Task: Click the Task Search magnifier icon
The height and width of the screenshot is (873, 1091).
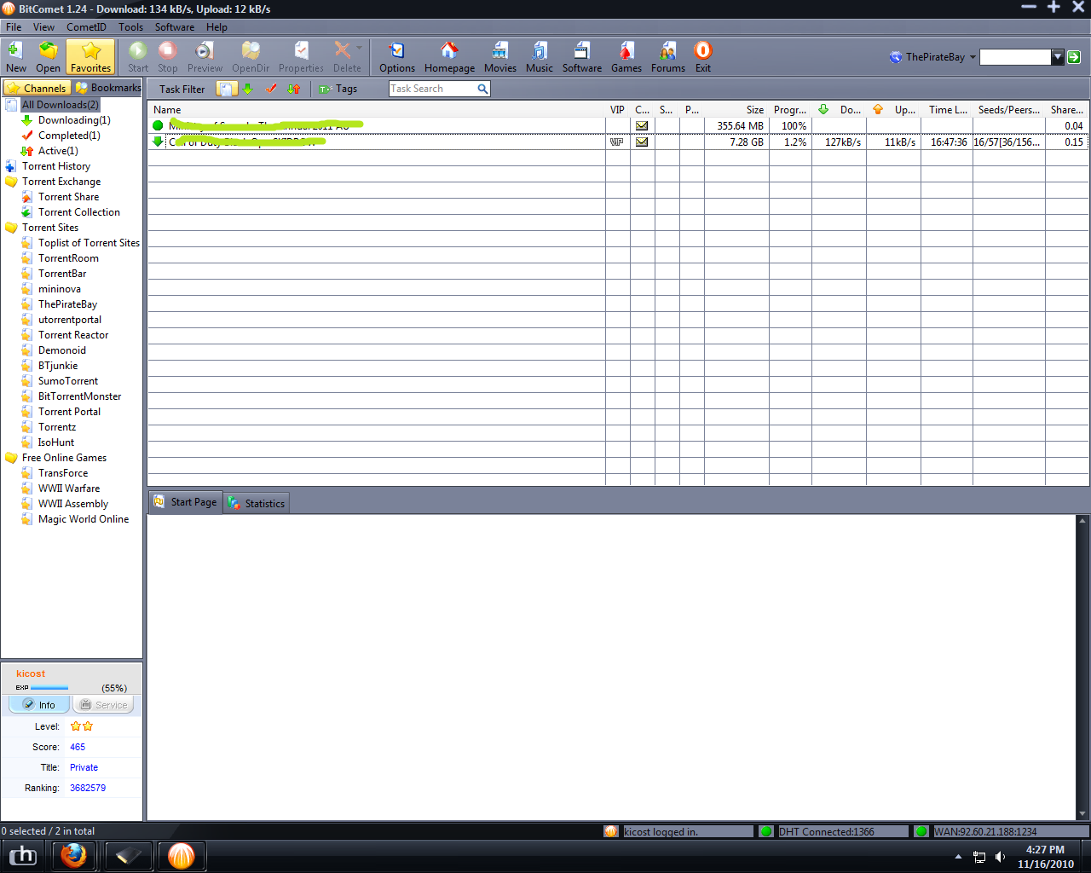Action: click(x=482, y=89)
